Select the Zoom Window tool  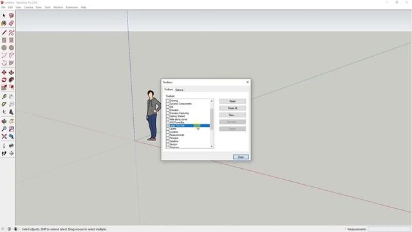(x=12, y=129)
